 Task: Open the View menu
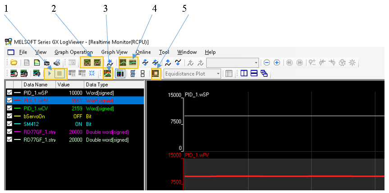[41, 52]
